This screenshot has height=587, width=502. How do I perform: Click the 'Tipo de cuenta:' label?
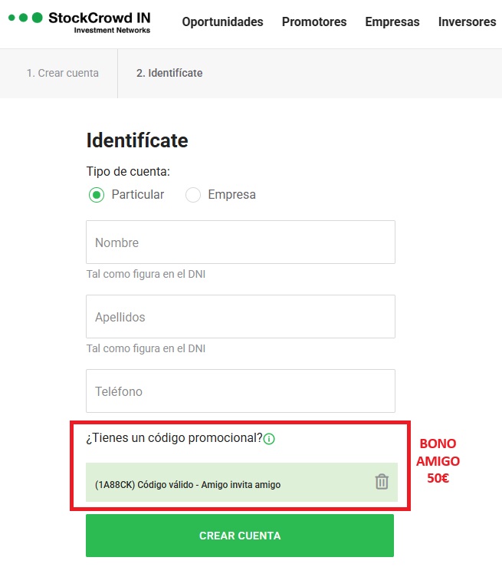point(128,172)
